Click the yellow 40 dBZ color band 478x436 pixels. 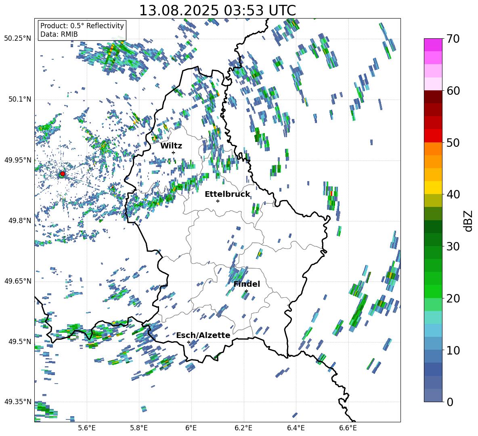[x=433, y=188]
